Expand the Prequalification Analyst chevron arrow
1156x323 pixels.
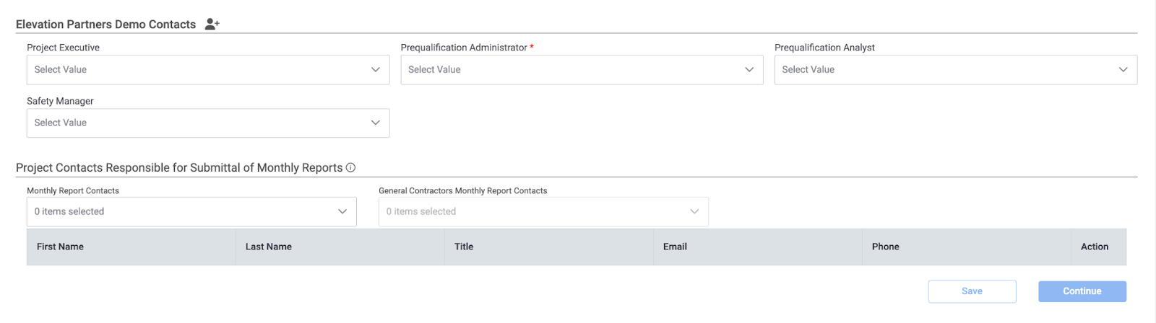pos(1123,70)
